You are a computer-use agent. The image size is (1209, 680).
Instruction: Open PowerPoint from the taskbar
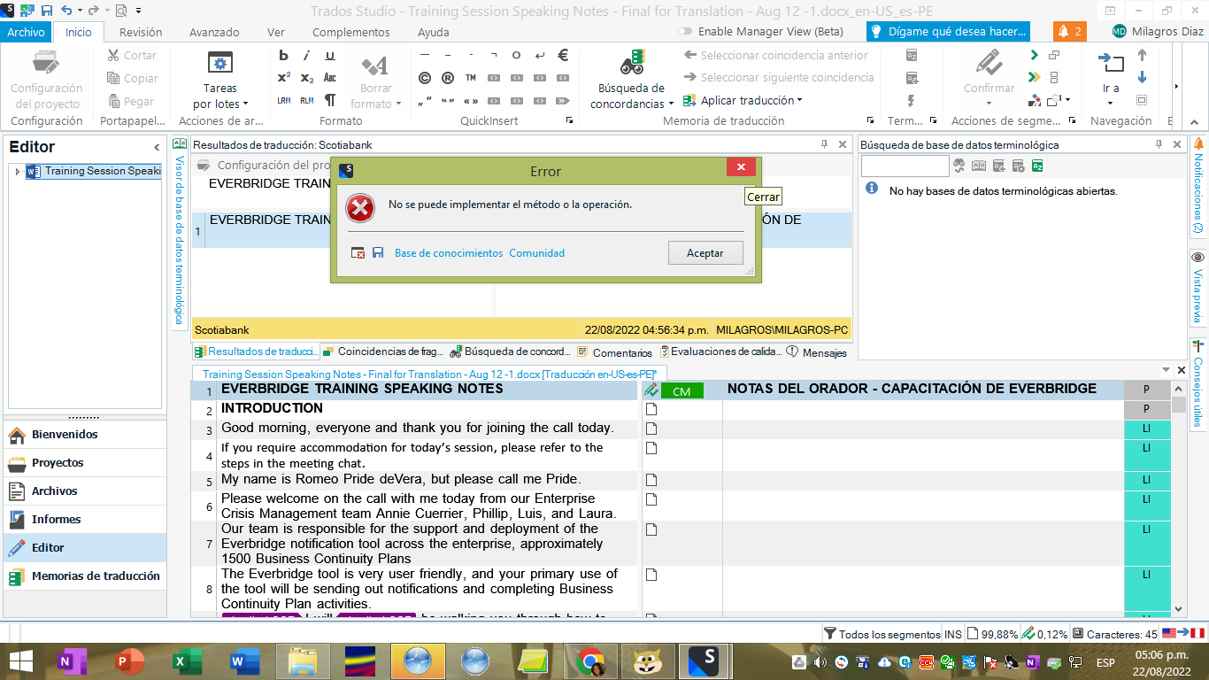coord(130,661)
